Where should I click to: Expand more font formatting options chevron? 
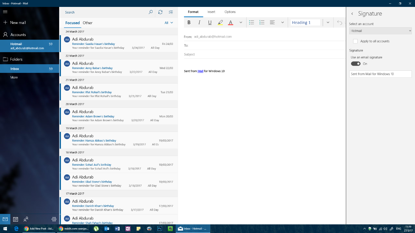coord(241,22)
